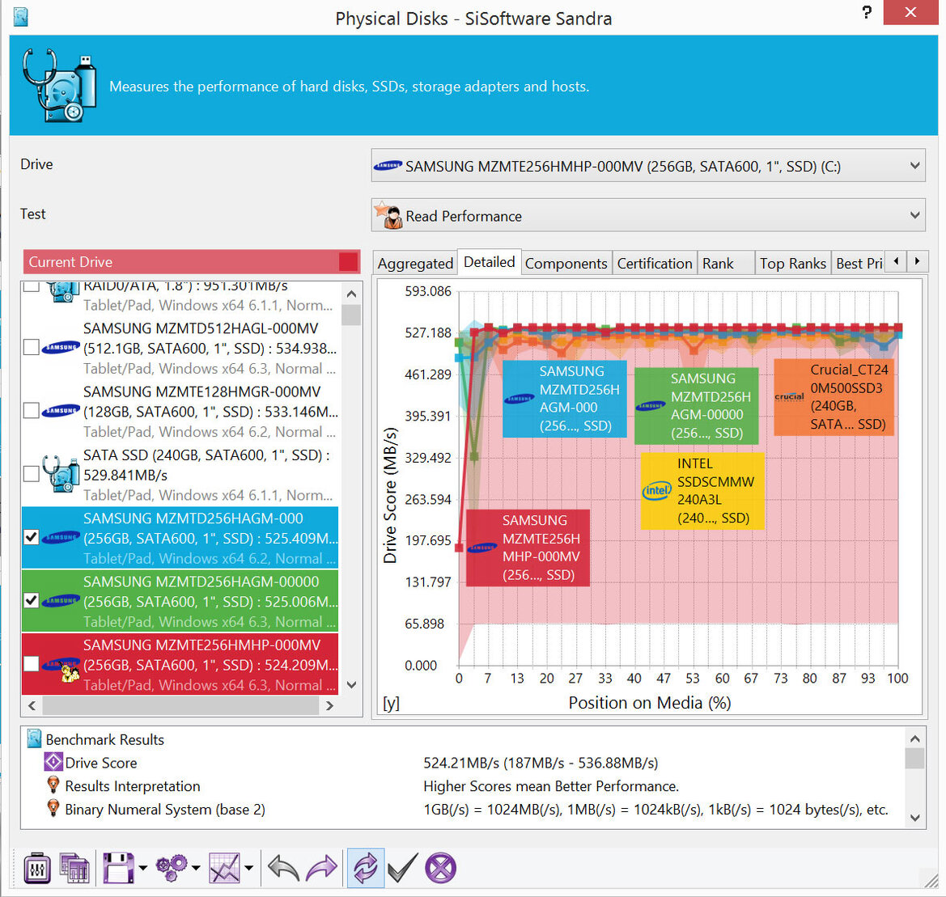
Task: Click drive list horizontal scroll right arrow
Action: pos(329,705)
